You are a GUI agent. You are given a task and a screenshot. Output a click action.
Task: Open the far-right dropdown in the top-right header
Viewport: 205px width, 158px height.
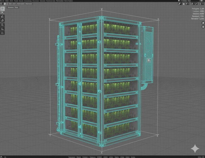tap(202, 4)
